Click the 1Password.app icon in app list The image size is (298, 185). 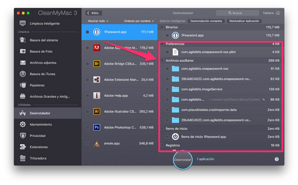pyautogui.click(x=97, y=32)
